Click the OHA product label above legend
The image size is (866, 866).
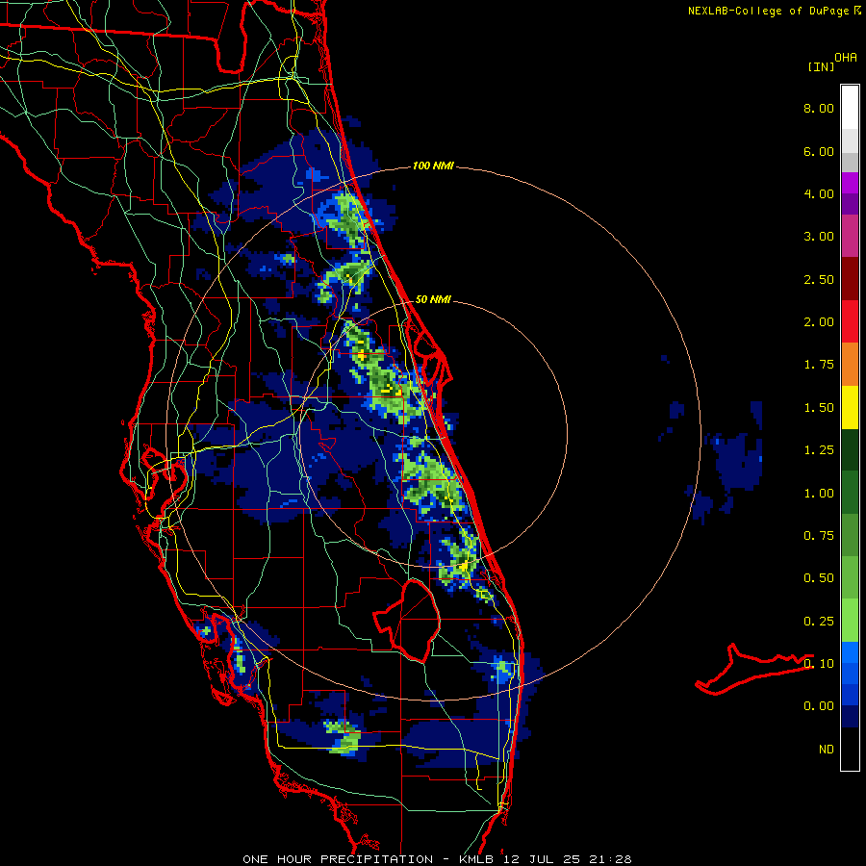[x=846, y=58]
